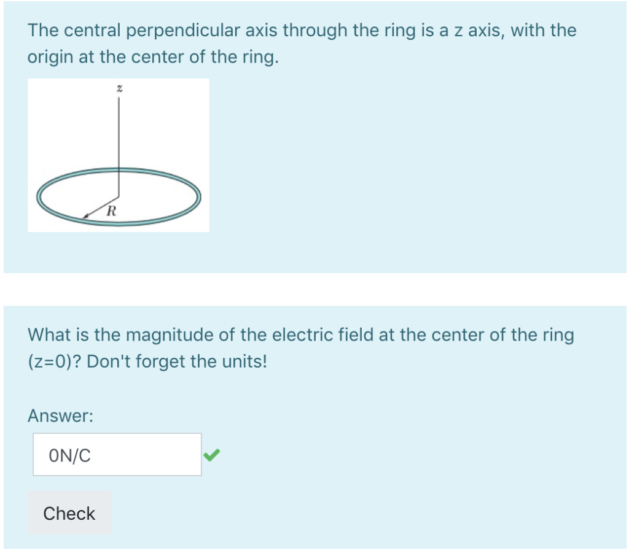Screen dimensions: 629x556
Task: Select the ring diagram image
Action: tap(119, 155)
